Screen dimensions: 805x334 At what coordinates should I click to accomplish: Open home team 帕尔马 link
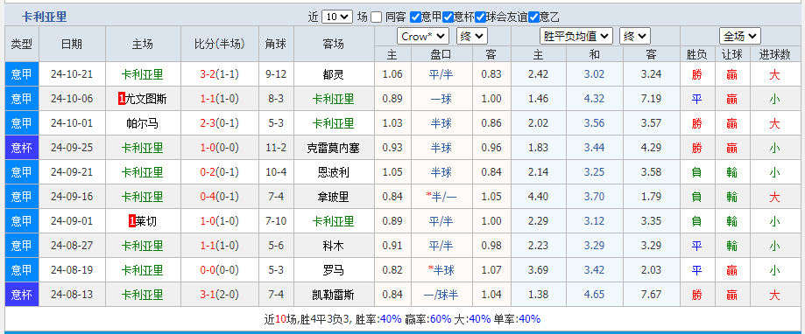[142, 123]
